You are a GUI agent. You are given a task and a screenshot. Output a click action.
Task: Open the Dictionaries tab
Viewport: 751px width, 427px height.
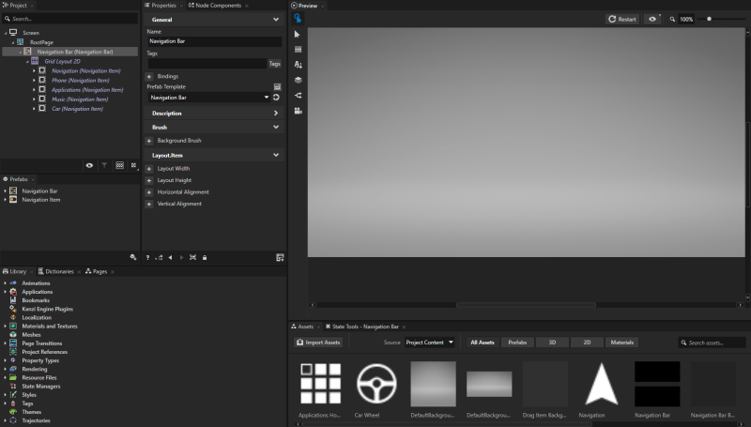[58, 271]
